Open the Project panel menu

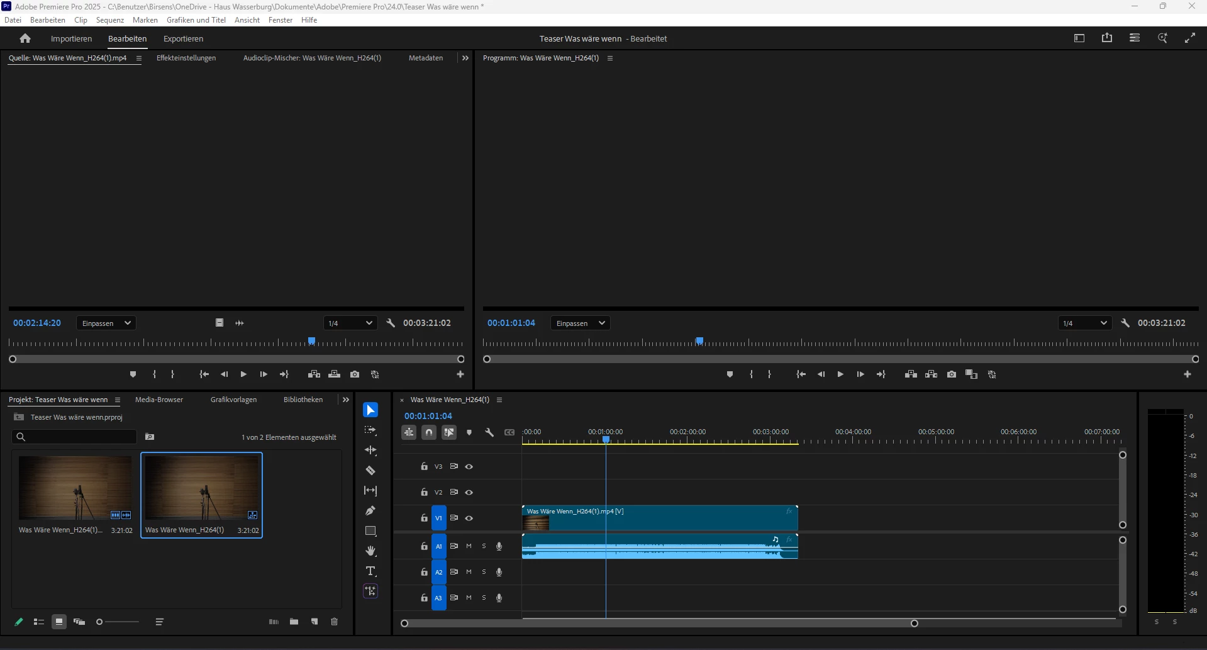118,400
